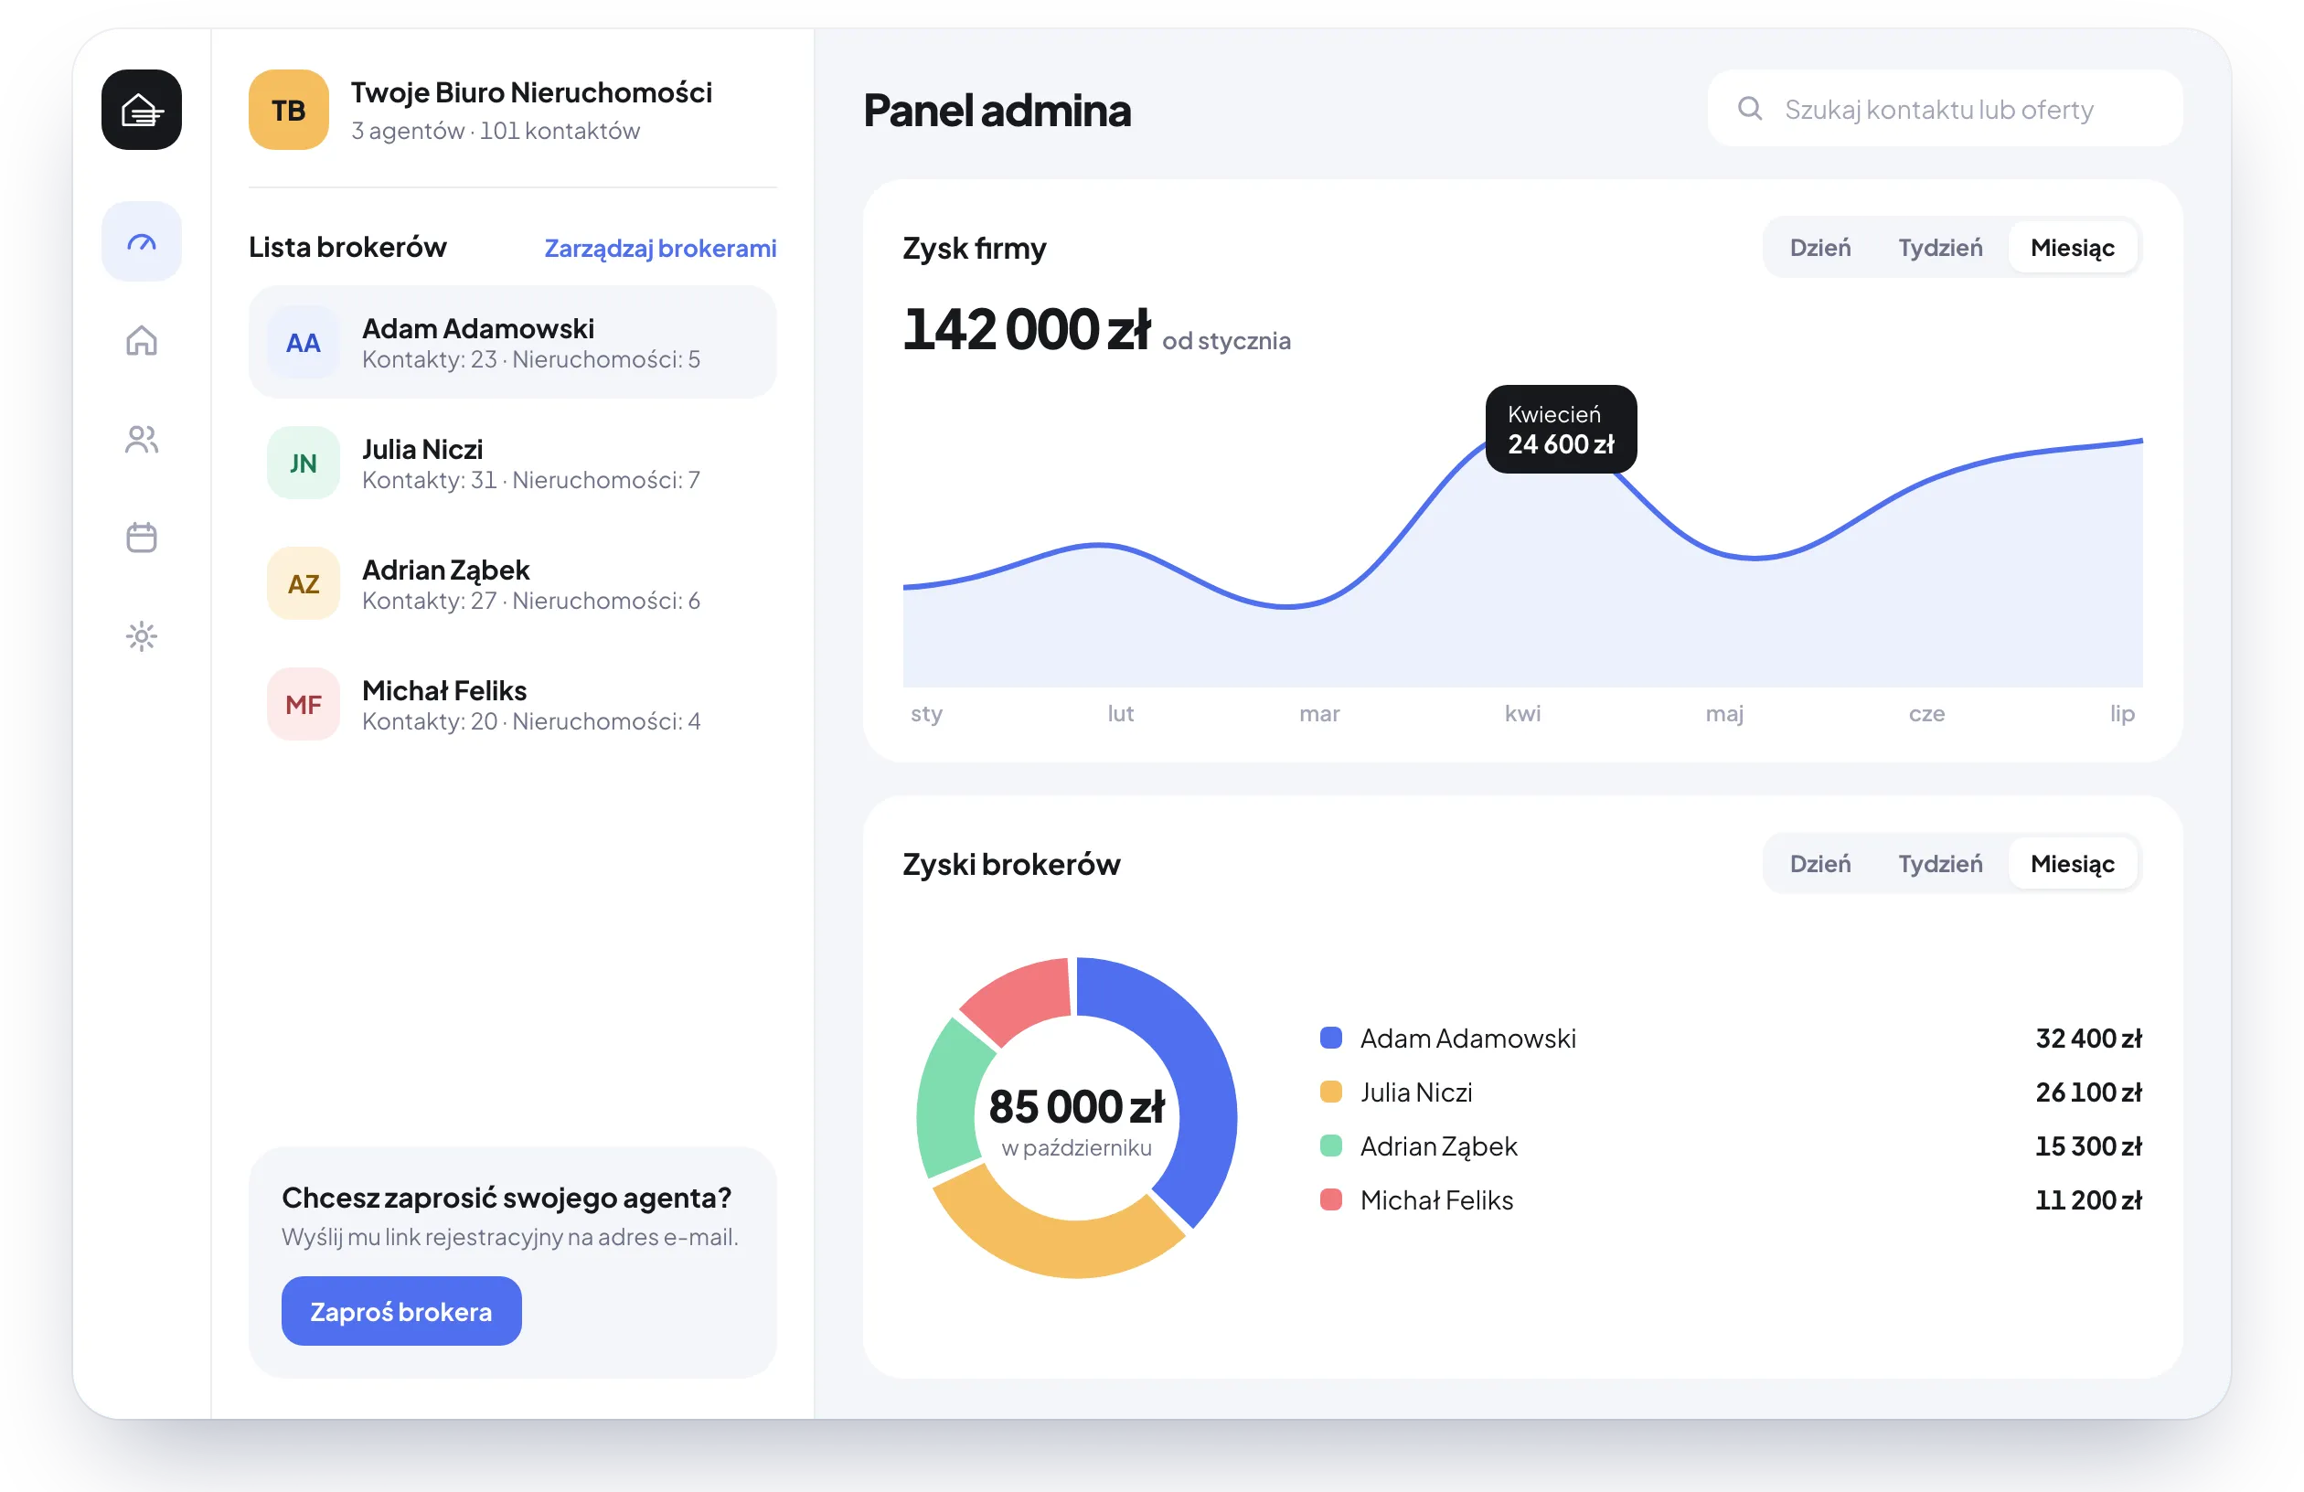
Task: Click the JN avatar badge
Action: click(303, 463)
